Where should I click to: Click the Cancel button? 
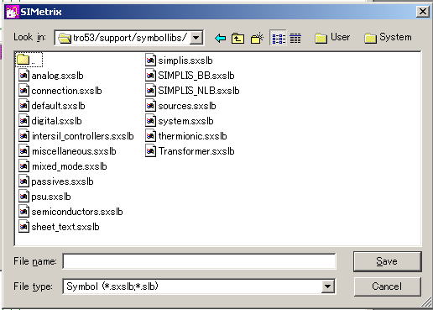pos(387,286)
